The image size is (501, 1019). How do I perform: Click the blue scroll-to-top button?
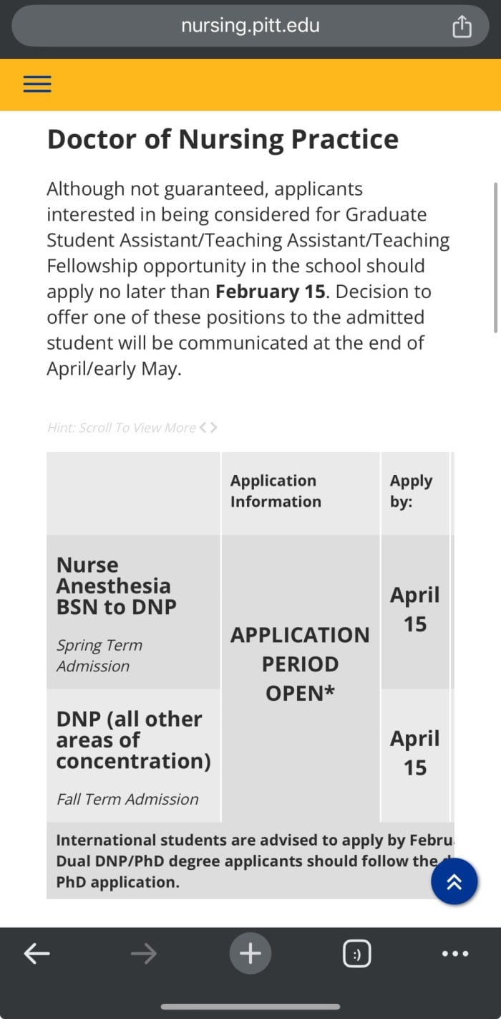click(454, 881)
